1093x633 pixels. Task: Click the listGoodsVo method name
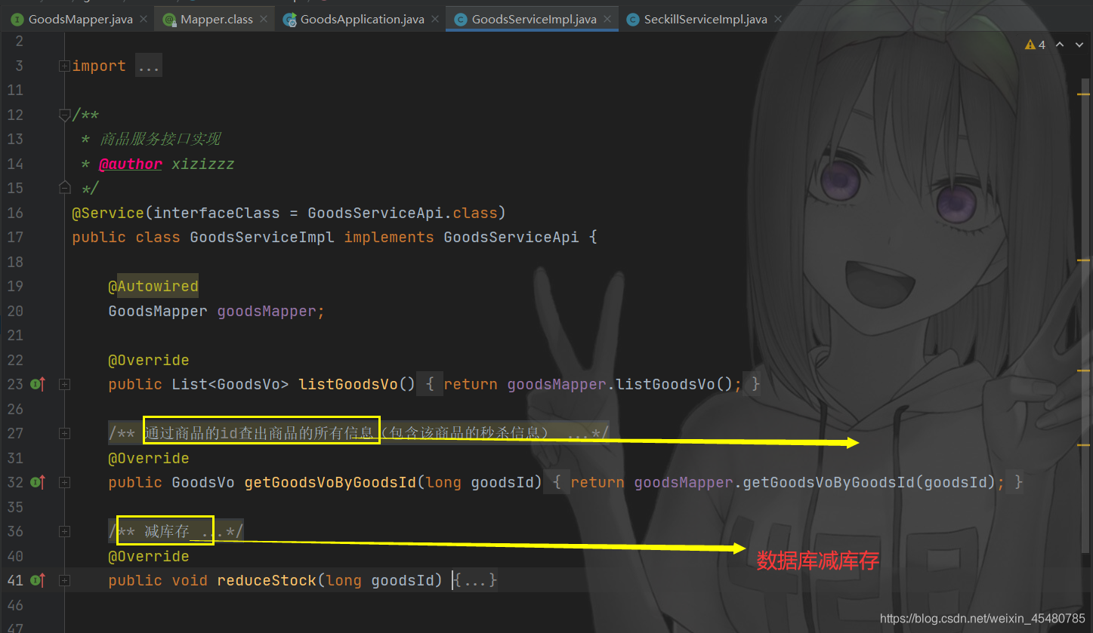point(348,385)
